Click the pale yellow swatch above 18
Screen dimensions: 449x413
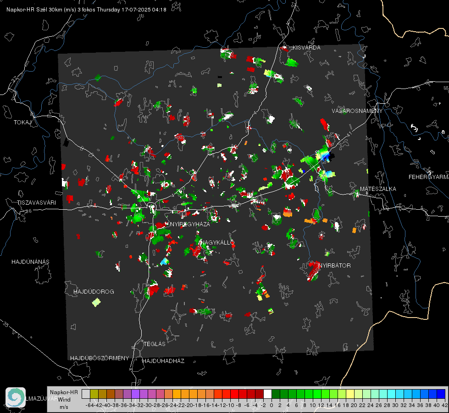pos(350,394)
